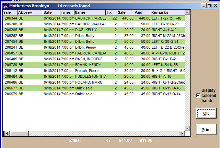This screenshot has height=148, width=220.
Task: Select sale number 206677
Action: coord(11,88)
